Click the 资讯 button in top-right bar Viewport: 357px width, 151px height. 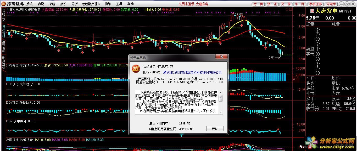click(x=272, y=4)
